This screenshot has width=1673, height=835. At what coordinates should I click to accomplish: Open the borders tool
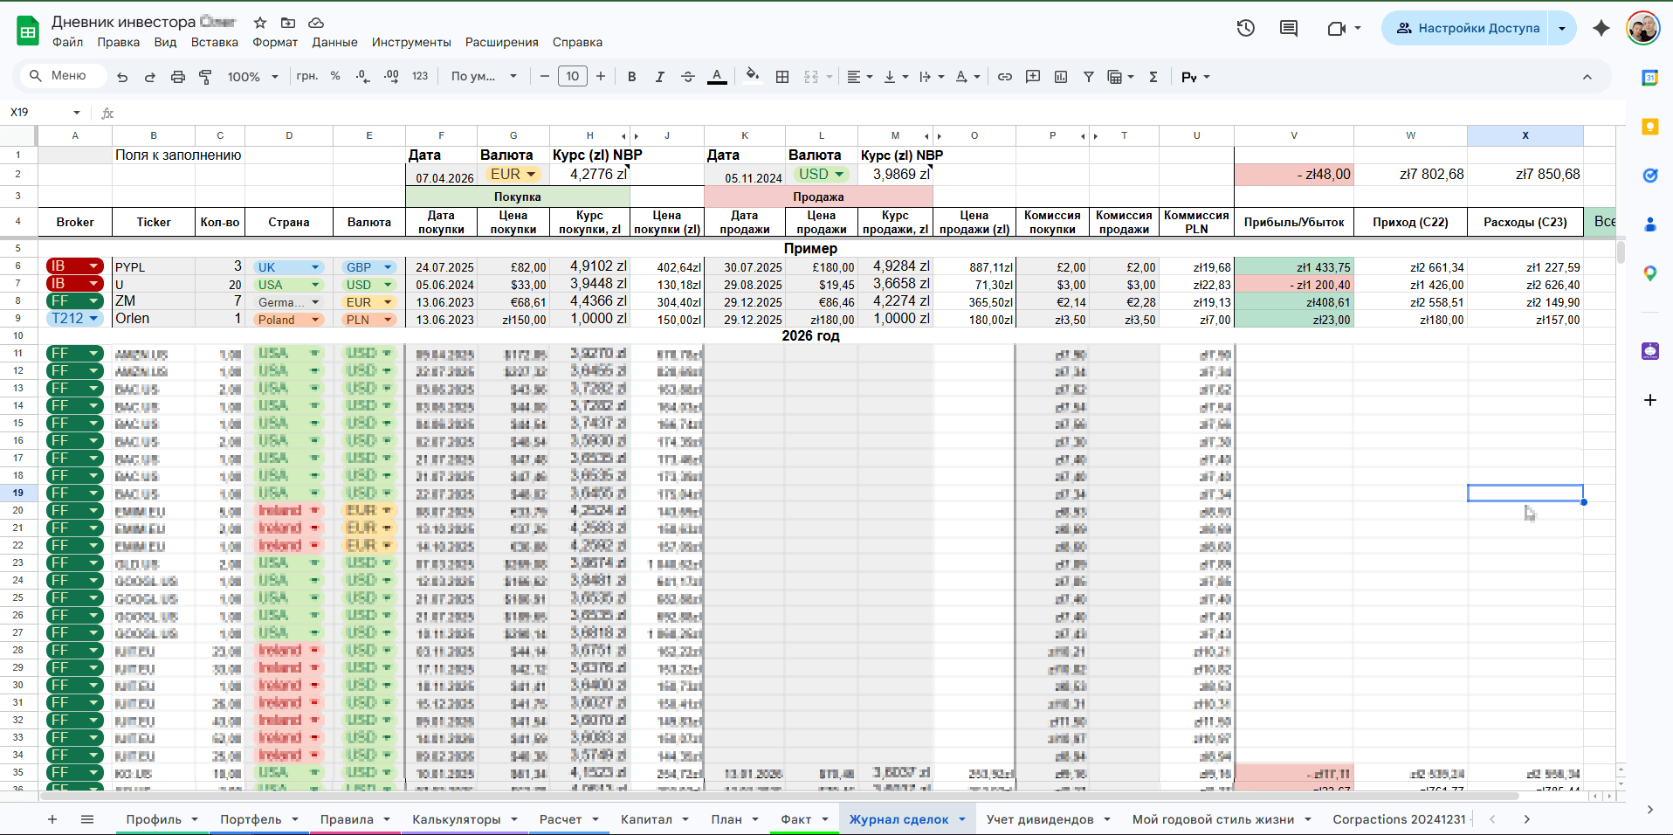pos(782,77)
